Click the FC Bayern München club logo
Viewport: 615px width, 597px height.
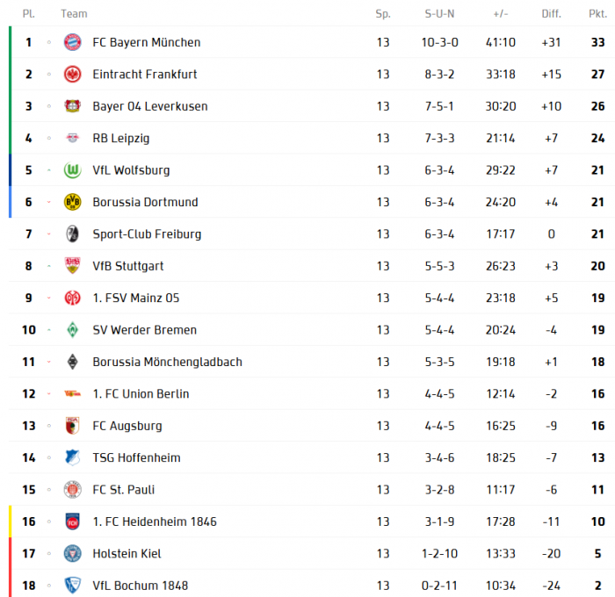coord(73,42)
